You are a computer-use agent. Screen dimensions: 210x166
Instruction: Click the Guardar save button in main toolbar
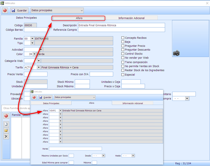19,11
